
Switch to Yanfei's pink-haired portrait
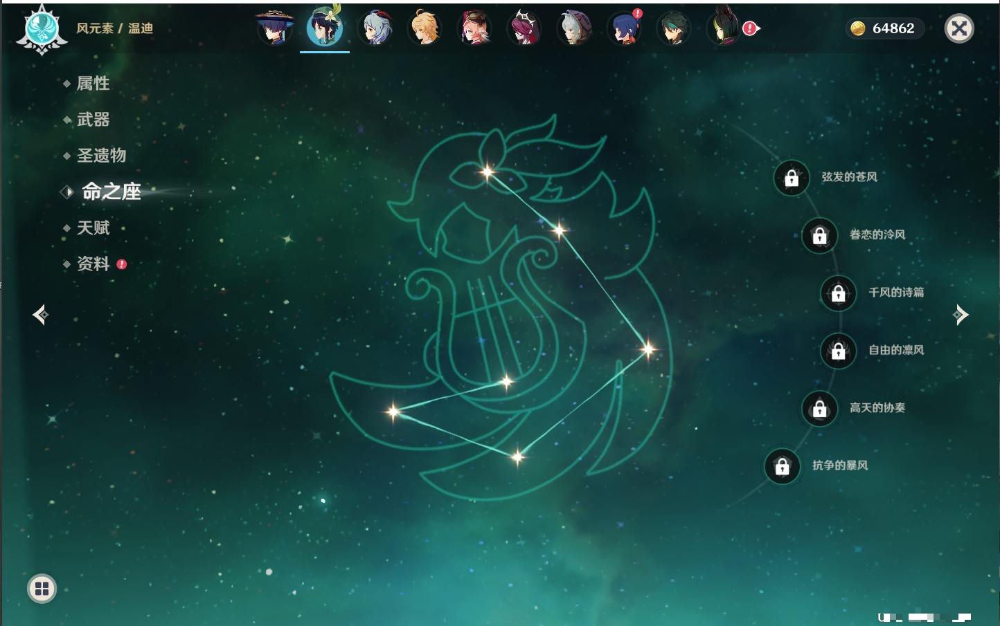475,28
